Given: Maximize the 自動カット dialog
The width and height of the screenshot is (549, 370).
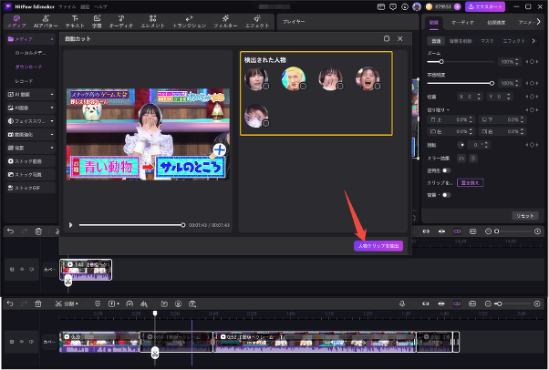Looking at the screenshot, I should [x=387, y=38].
